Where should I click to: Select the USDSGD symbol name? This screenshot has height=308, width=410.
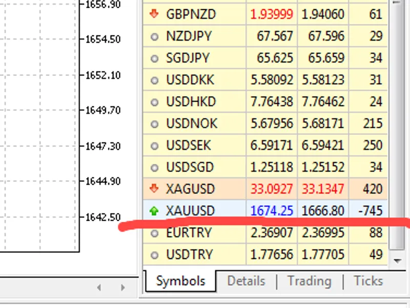tap(190, 167)
